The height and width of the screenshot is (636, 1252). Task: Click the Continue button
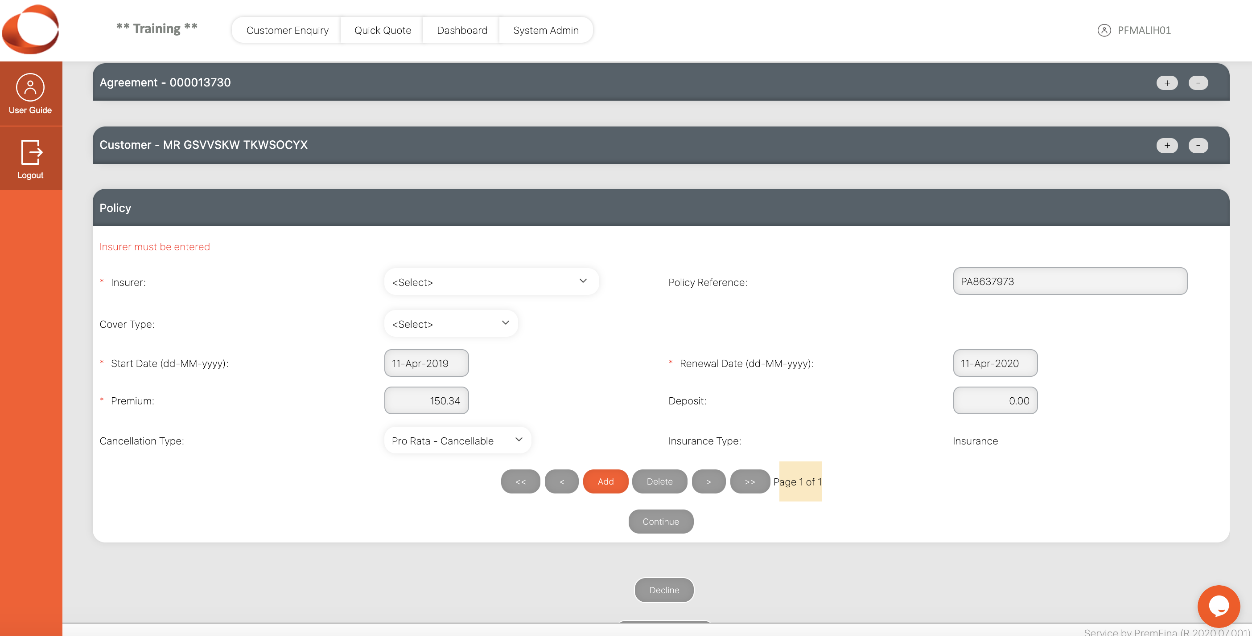point(660,521)
